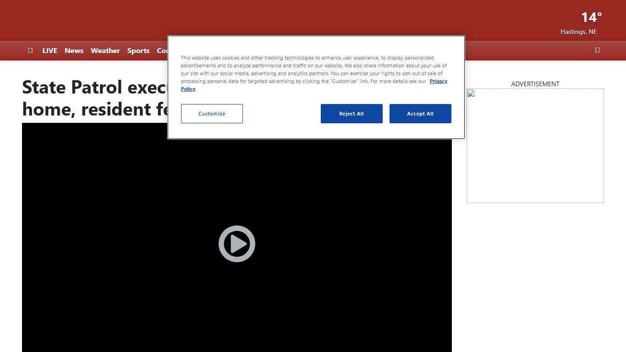Play the video with the circular play icon

pos(236,244)
